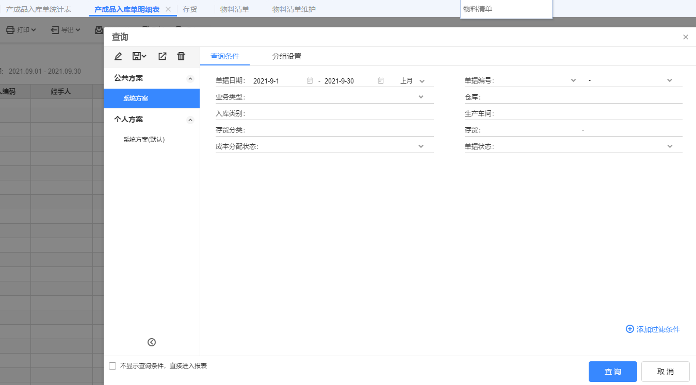Close the 查询 dialog
This screenshot has height=385, width=696.
[686, 37]
